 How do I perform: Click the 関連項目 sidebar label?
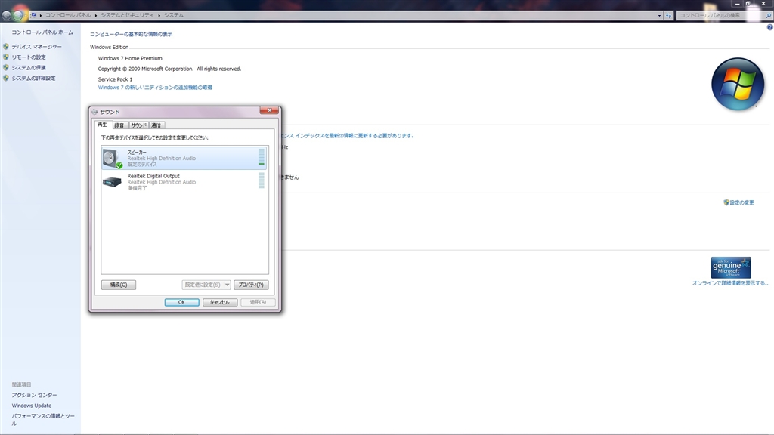[x=22, y=384]
